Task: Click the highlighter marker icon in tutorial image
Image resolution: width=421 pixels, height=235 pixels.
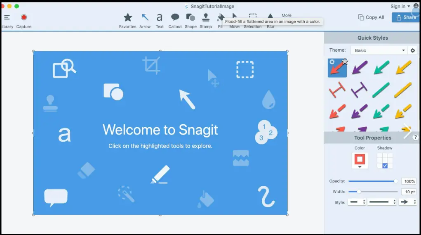Action: [160, 175]
